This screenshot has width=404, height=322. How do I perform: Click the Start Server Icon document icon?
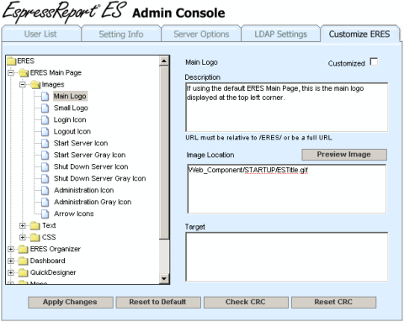45,144
